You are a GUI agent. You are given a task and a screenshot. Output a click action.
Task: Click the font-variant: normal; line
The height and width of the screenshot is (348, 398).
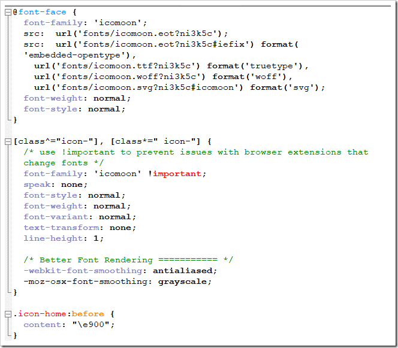click(80, 217)
